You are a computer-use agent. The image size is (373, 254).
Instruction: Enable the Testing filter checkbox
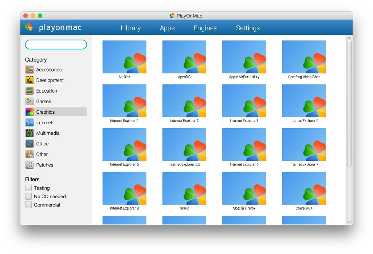click(x=28, y=188)
